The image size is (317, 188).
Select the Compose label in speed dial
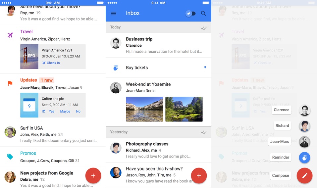pos(280,175)
